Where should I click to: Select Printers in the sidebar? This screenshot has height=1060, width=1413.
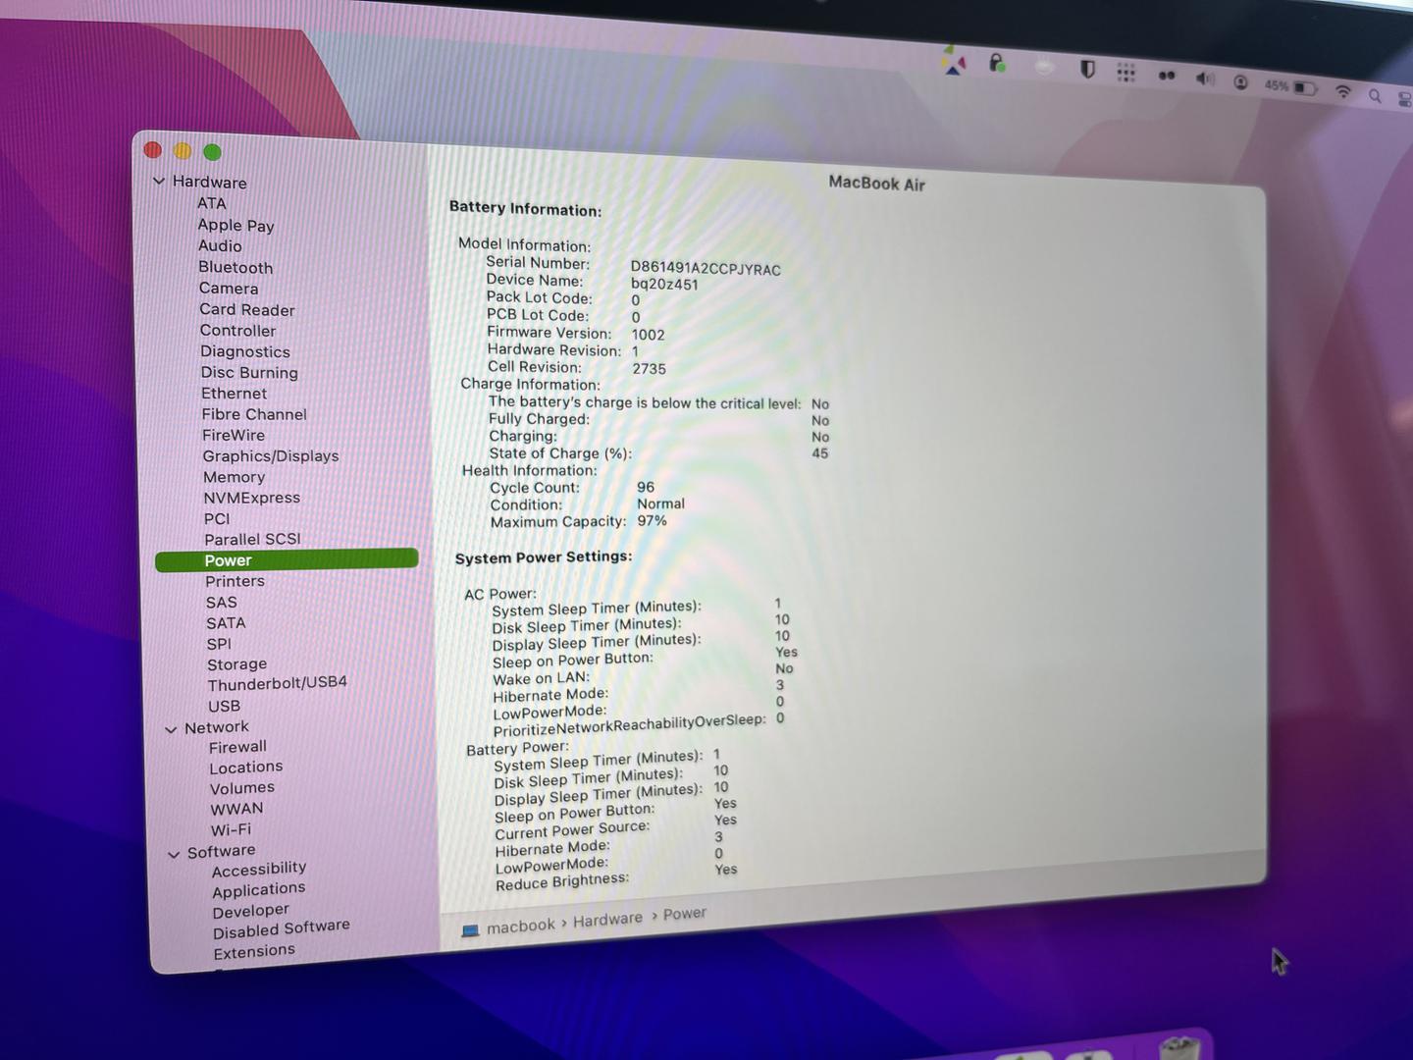click(235, 581)
